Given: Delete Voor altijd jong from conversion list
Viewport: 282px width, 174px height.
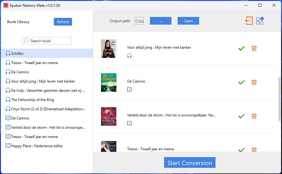Looking at the screenshot, I should (x=254, y=48).
